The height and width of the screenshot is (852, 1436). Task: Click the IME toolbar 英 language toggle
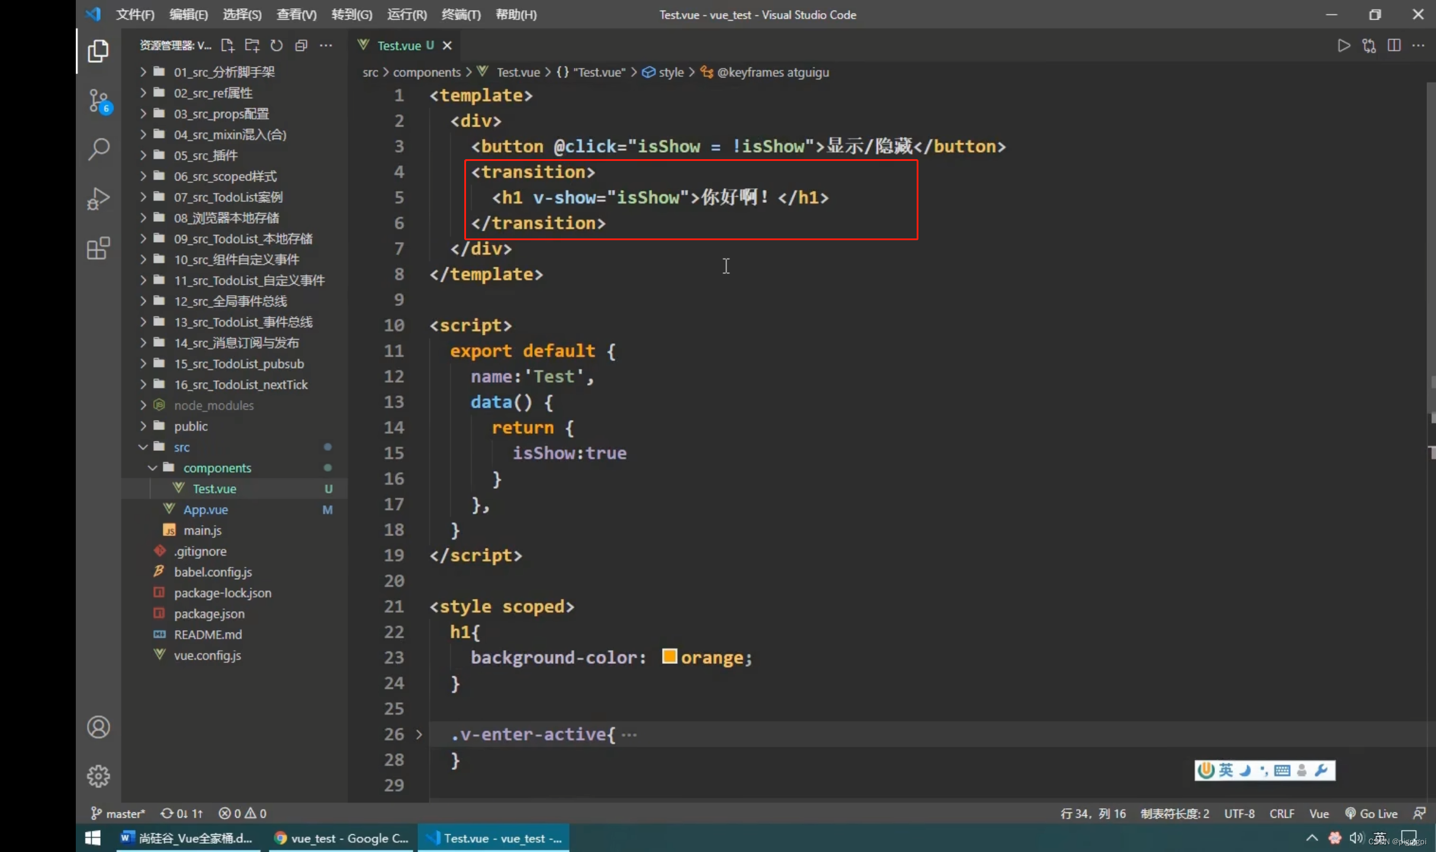[1226, 770]
